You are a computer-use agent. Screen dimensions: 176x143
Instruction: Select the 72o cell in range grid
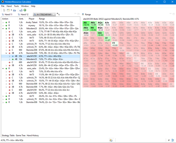136,85
